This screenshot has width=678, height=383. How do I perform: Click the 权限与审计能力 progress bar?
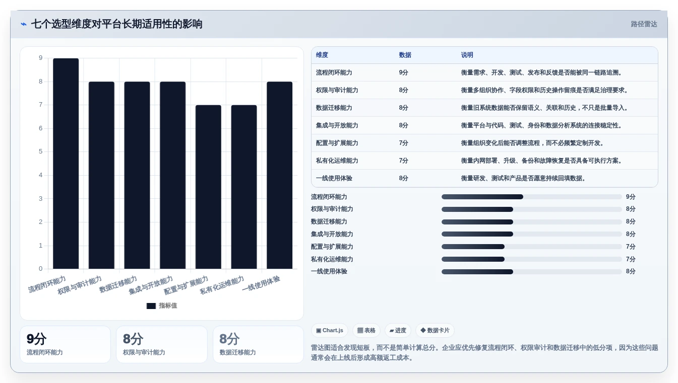[x=532, y=209]
